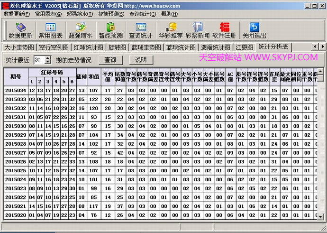Image resolution: width=327 pixels, height=233 pixels.
Task: Switch to the 红球统计图 tab
Action: 88,47
